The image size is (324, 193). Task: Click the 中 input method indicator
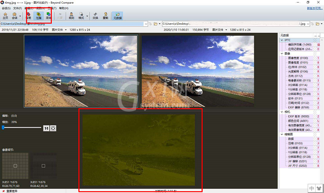(x=312, y=188)
